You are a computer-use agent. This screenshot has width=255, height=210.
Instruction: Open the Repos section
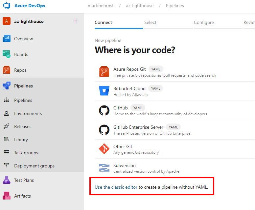[x=20, y=70]
